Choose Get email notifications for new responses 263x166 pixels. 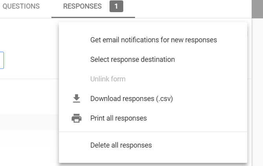pyautogui.click(x=153, y=40)
